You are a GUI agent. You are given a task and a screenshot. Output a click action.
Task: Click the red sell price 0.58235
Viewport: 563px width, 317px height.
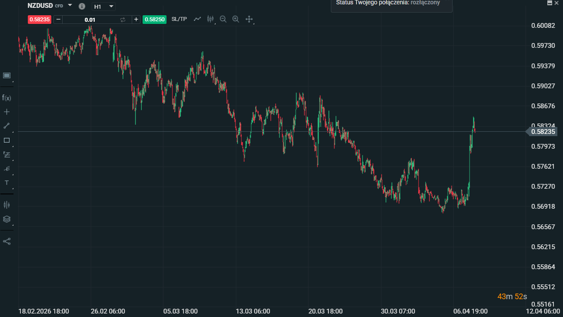coord(39,20)
